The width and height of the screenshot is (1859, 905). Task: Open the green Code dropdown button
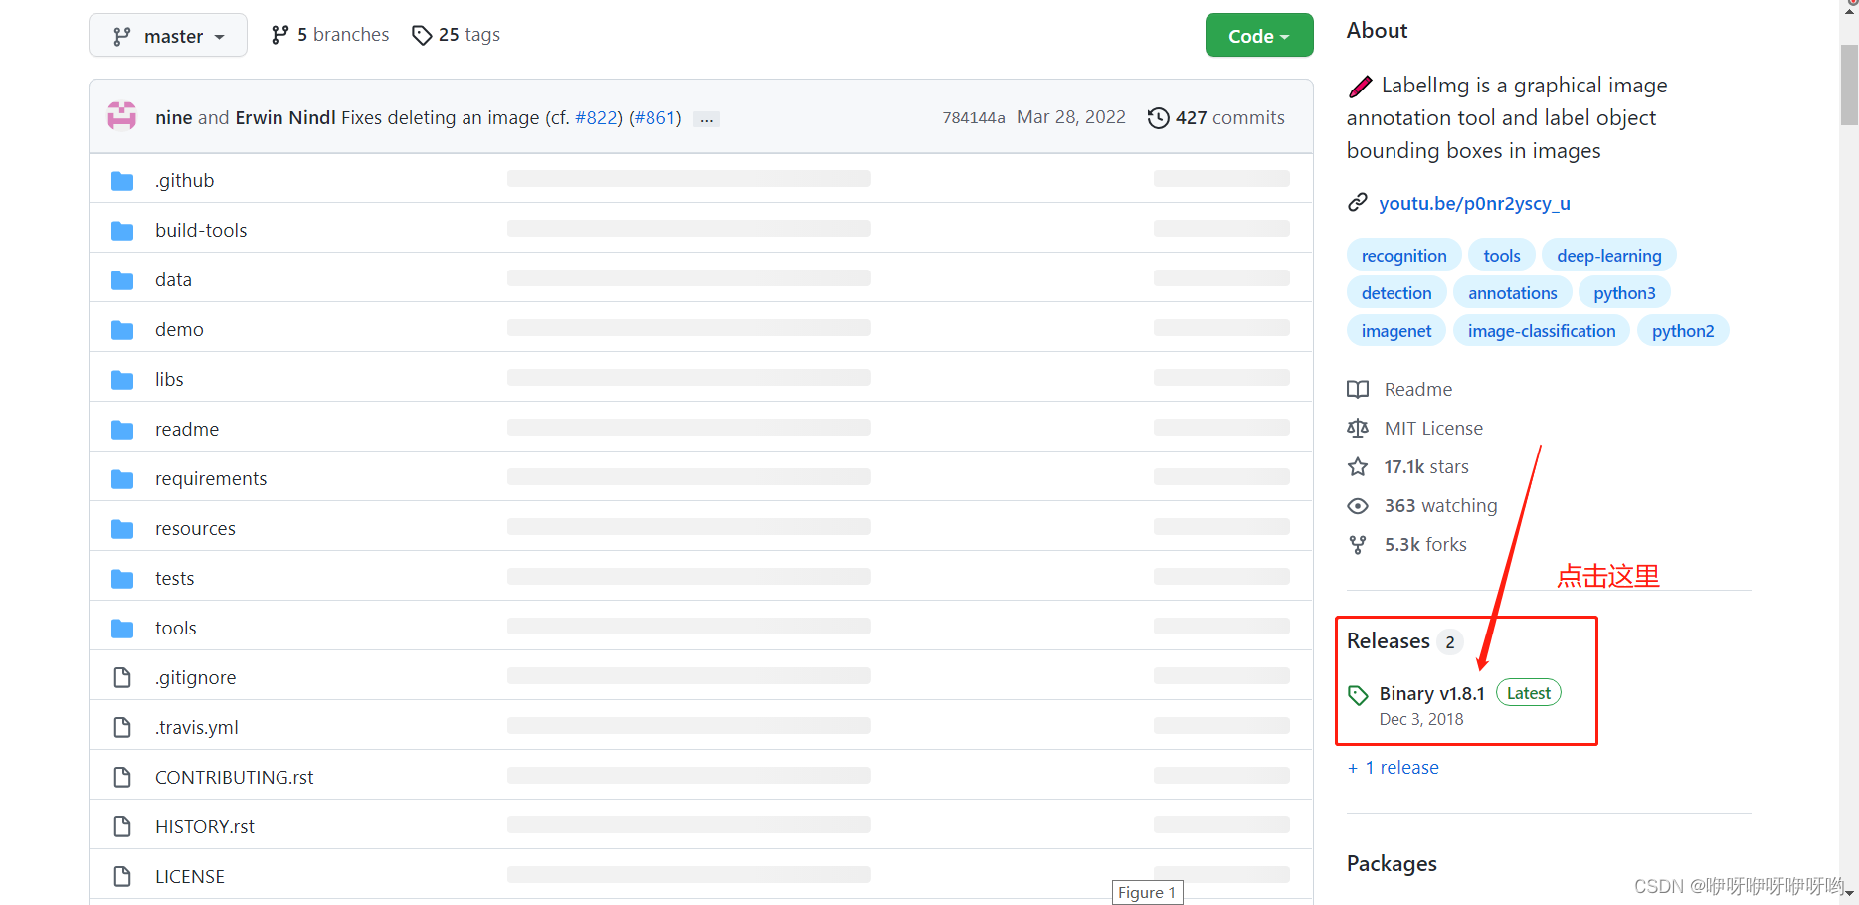(x=1258, y=36)
